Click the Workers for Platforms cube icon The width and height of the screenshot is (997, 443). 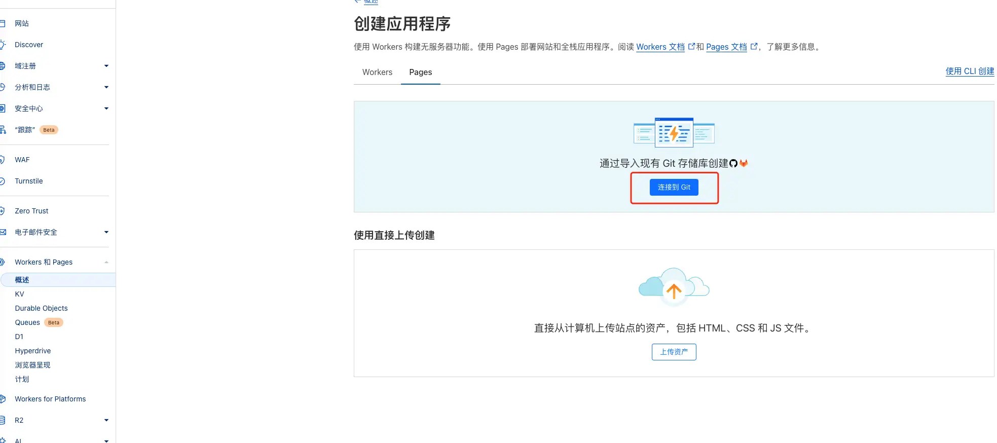pos(3,399)
